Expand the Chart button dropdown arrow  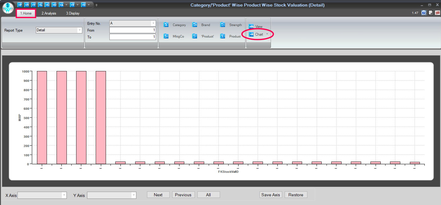tap(267, 34)
